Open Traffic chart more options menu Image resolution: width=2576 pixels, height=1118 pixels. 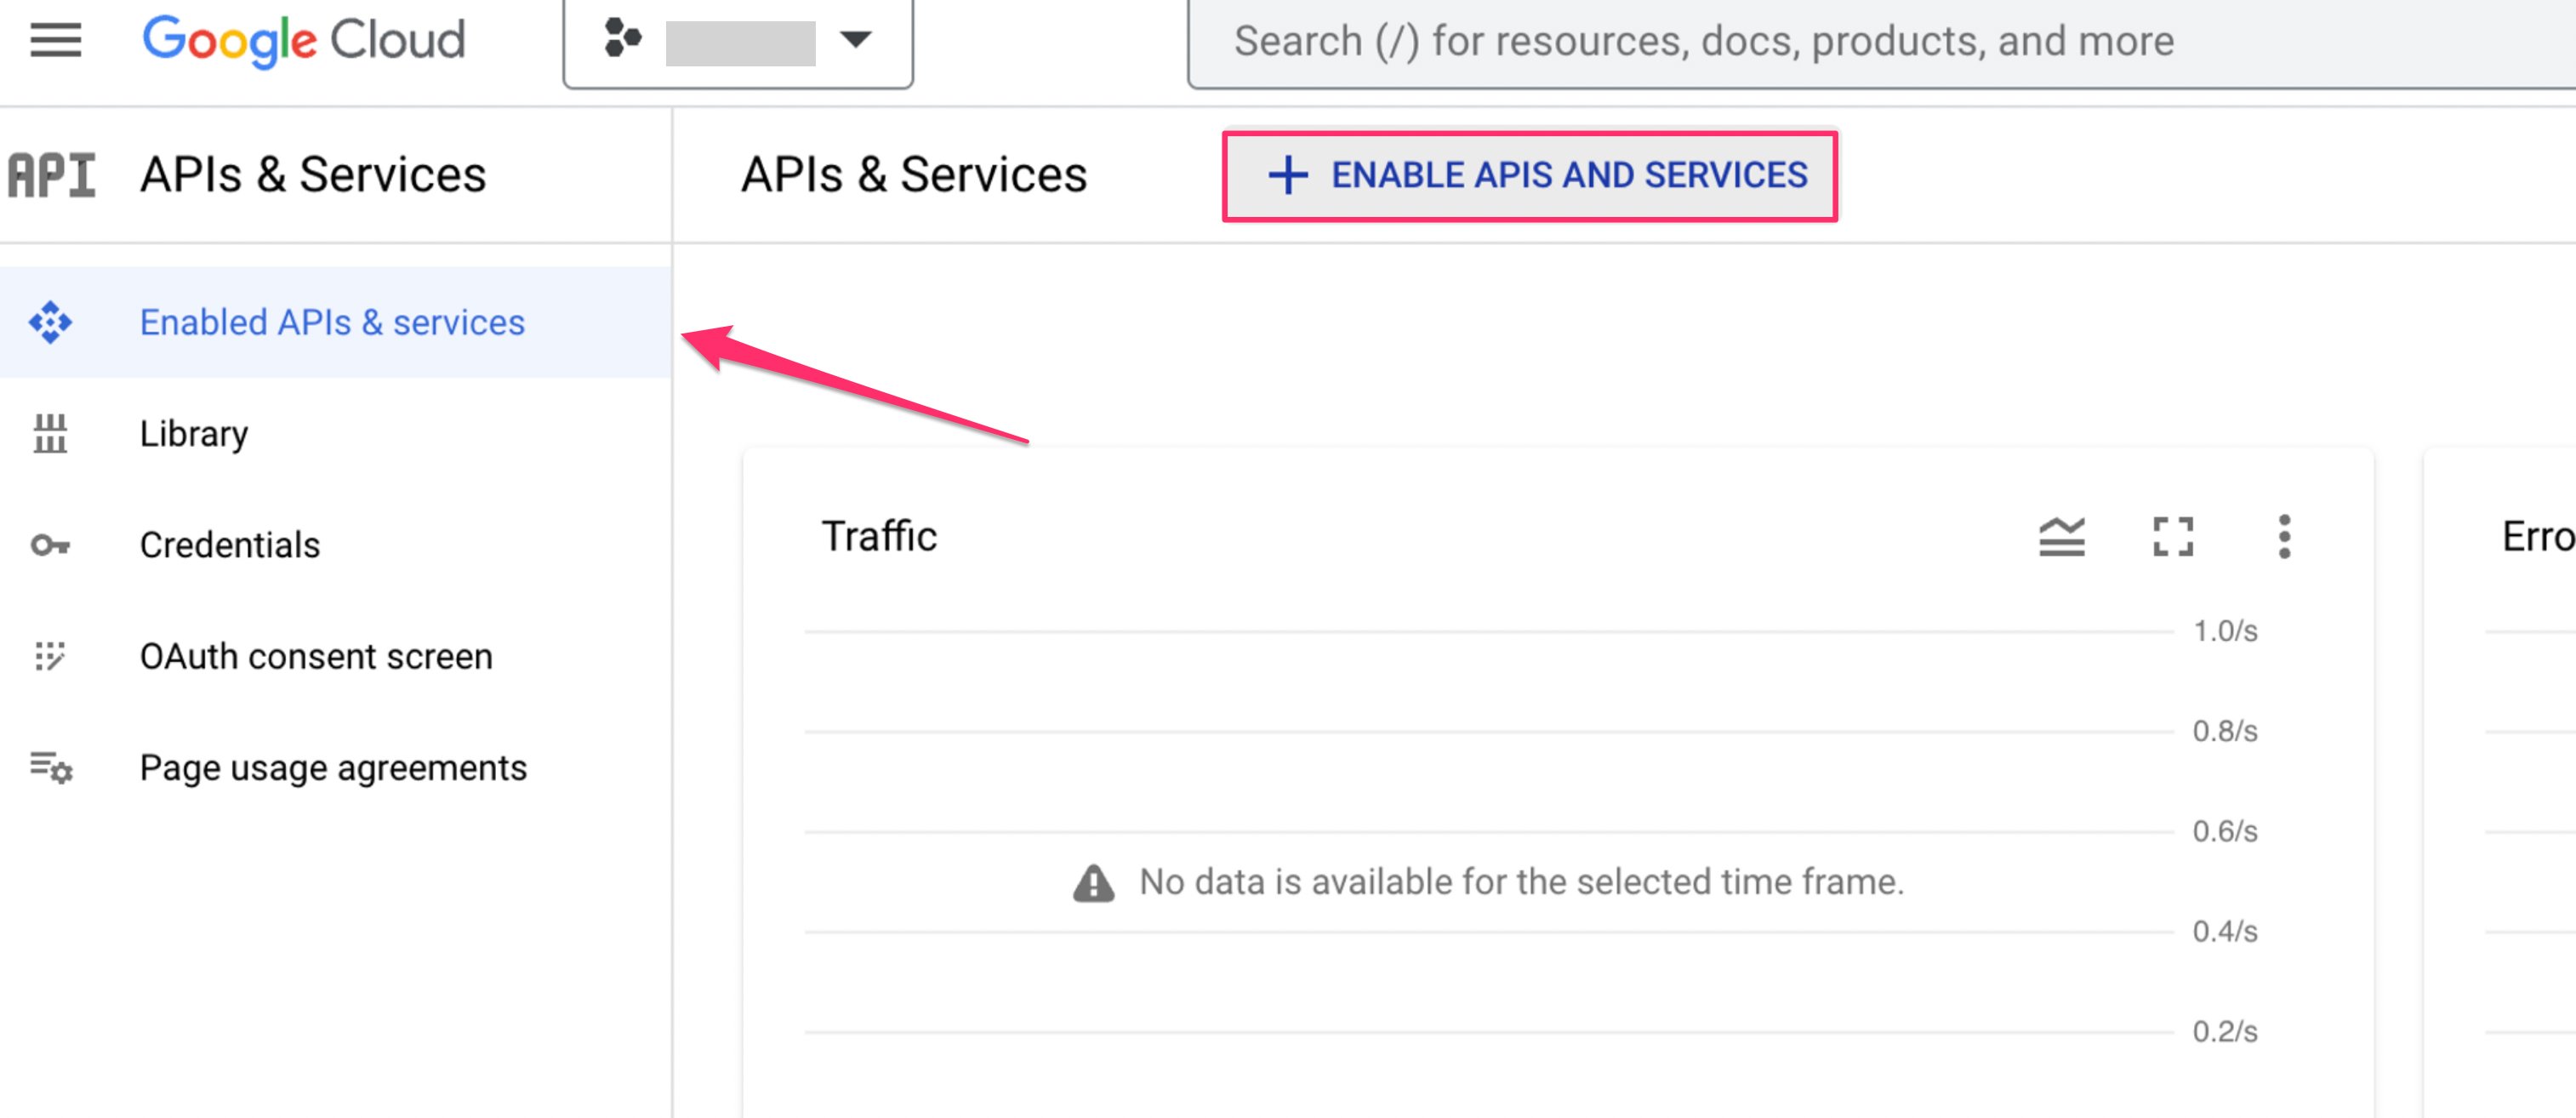click(2284, 537)
